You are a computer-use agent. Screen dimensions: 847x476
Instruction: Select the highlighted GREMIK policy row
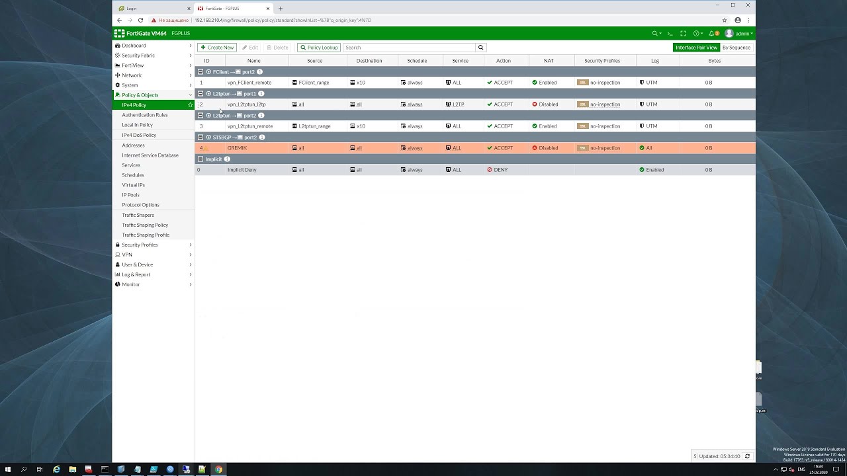(x=475, y=148)
